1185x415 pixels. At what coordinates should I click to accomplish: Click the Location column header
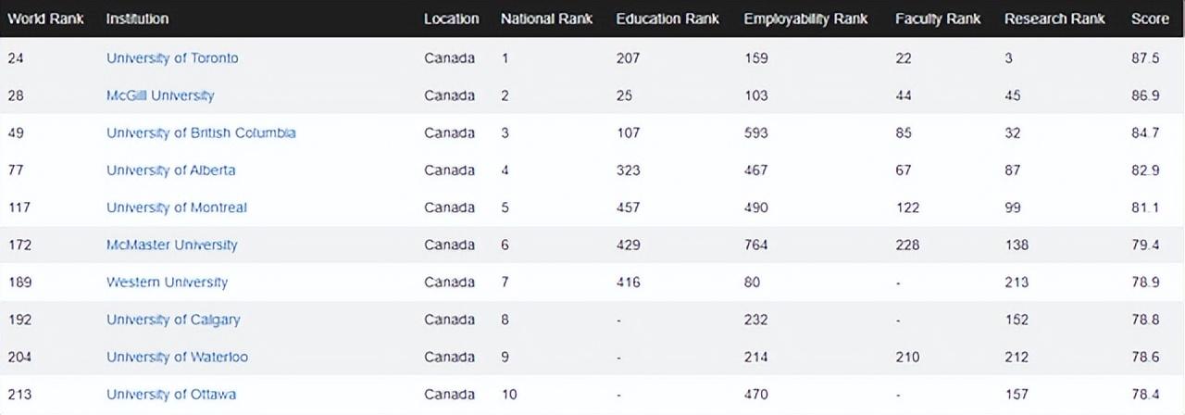tap(451, 19)
